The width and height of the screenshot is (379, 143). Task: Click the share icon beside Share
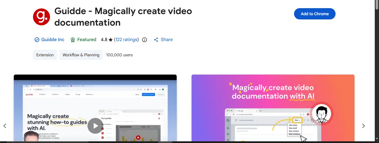[x=156, y=40]
